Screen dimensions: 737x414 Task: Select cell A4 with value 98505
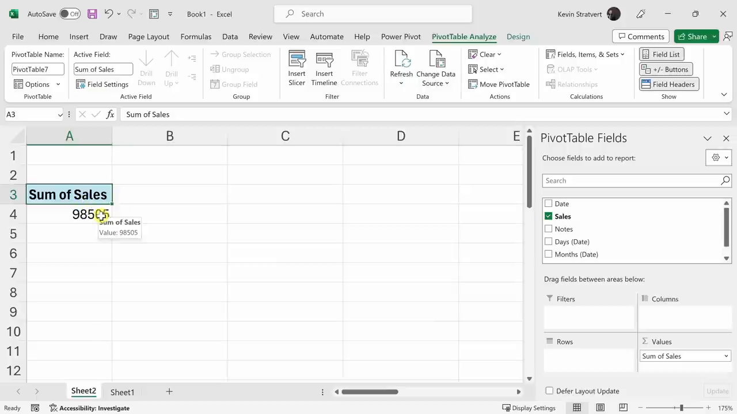coord(69,214)
